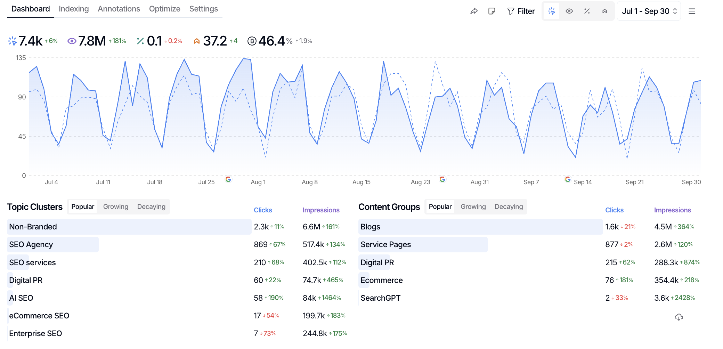The height and width of the screenshot is (349, 723).
Task: Switch Topic Clusters to Growing
Action: 115,206
